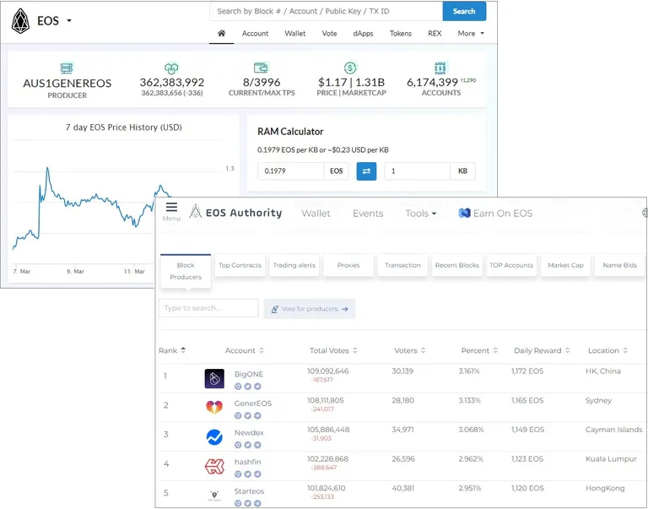The width and height of the screenshot is (648, 509).
Task: Click the blue Search button
Action: point(464,11)
